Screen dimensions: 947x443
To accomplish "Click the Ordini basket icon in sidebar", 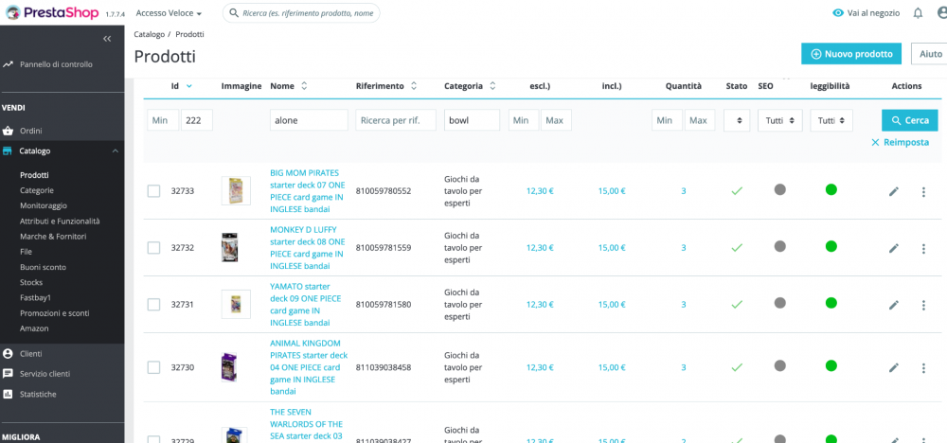I will click(x=8, y=131).
